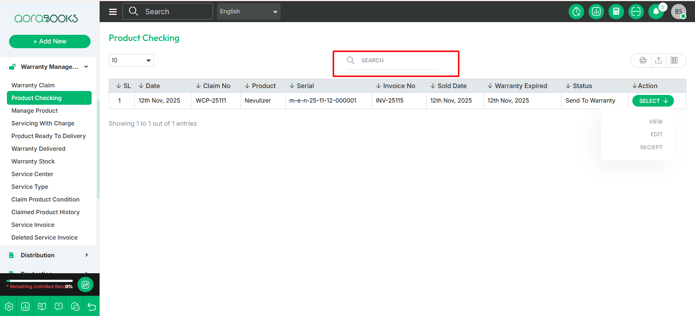Click the settings gear in bottom bar
The height and width of the screenshot is (316, 695).
point(9,307)
